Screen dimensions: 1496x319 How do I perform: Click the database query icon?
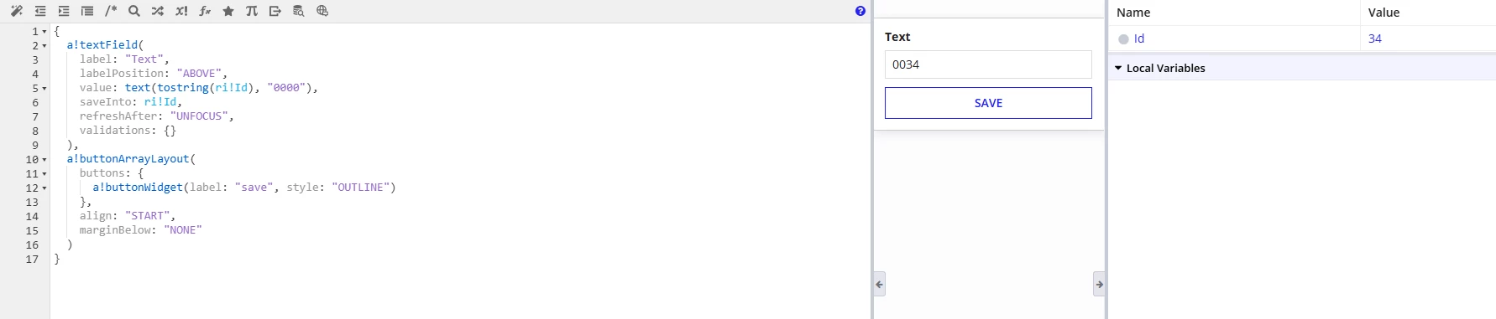click(299, 11)
